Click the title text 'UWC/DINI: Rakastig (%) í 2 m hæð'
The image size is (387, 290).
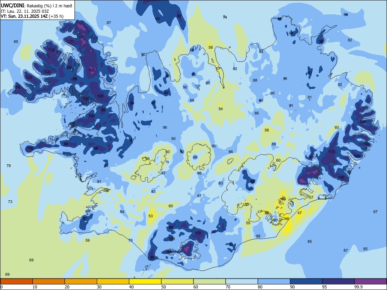pos(36,6)
